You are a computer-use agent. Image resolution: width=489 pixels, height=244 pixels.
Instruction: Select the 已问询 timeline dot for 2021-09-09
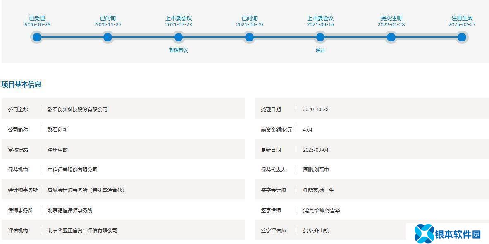pyautogui.click(x=249, y=37)
